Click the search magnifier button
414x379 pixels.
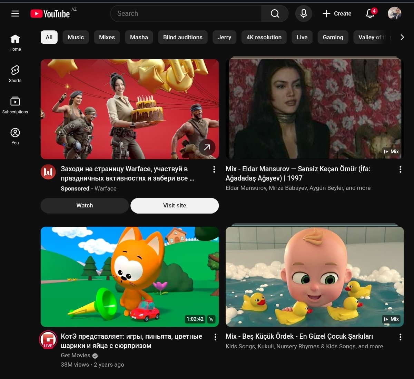[x=275, y=13]
